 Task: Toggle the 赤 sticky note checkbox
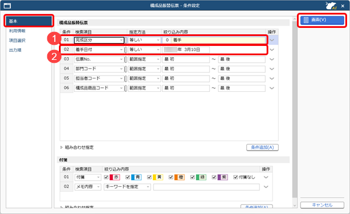coord(106,177)
